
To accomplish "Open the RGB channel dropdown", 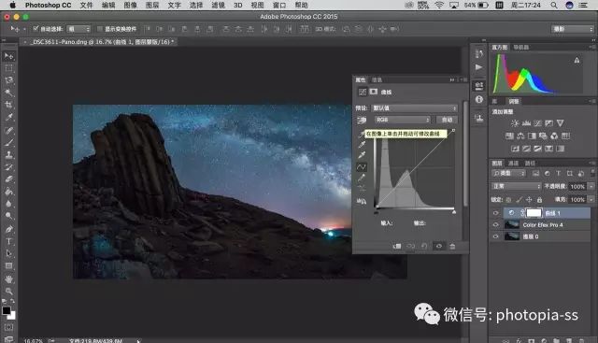I will pos(403,120).
